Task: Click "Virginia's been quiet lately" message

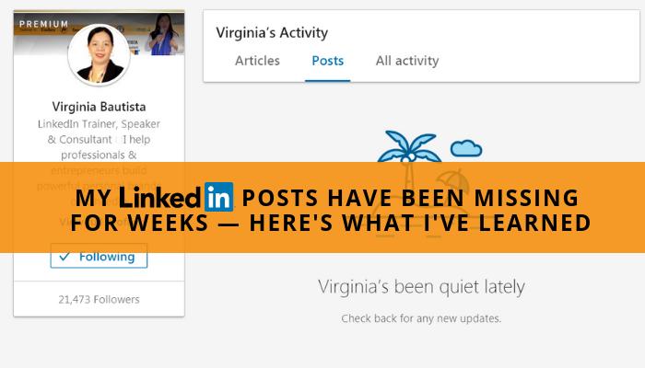Action: tap(421, 287)
